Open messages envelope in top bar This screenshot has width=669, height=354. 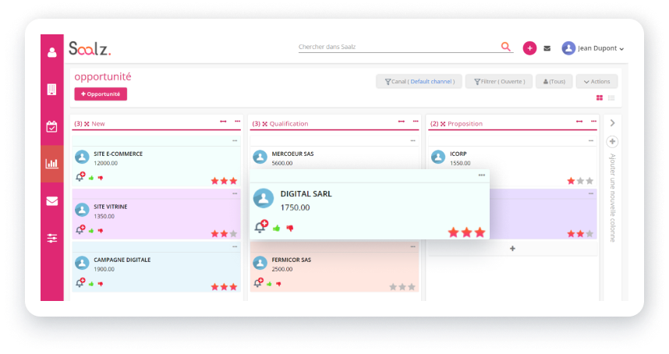click(x=547, y=48)
